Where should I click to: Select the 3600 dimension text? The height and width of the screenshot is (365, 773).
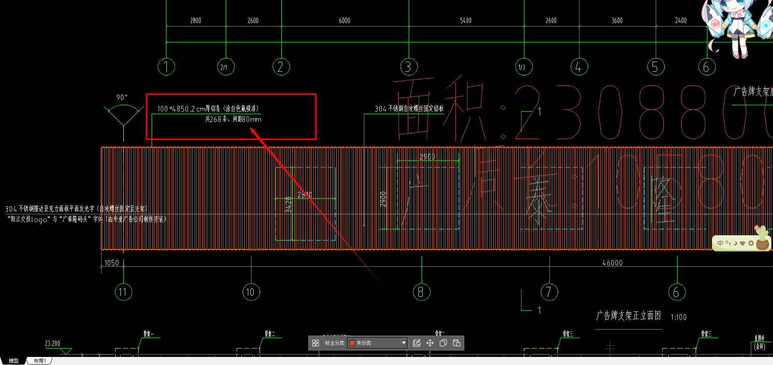click(617, 21)
